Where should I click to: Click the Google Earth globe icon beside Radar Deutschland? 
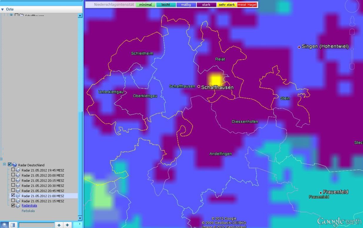point(15,165)
